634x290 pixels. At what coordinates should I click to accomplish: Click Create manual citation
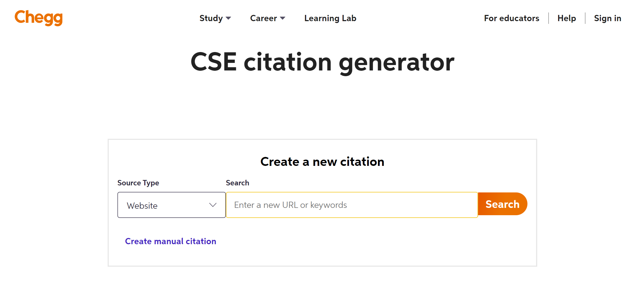point(170,241)
